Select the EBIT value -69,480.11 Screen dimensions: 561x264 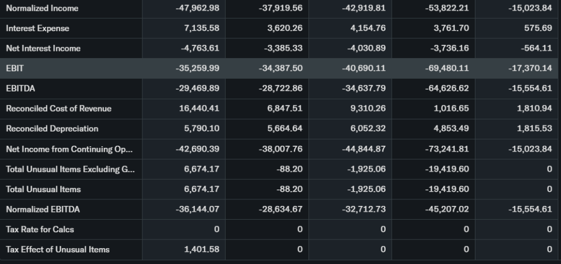tap(446, 68)
